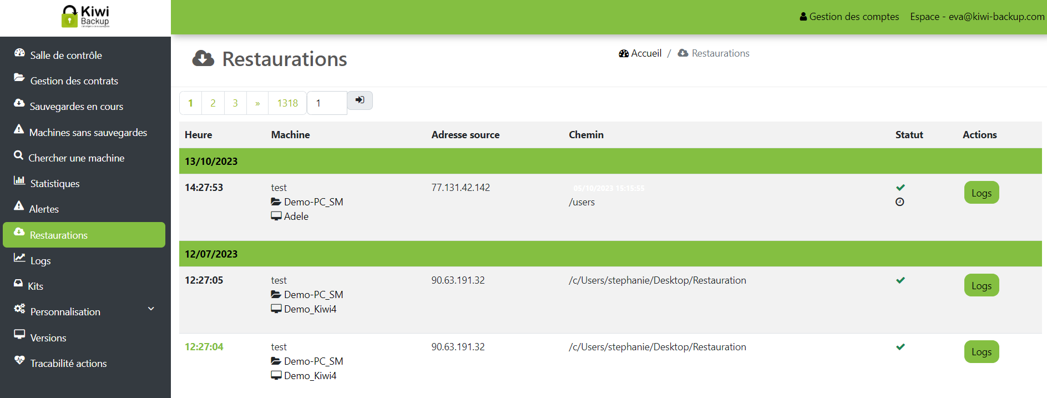Click the large cloud icon beside Restaurations title
This screenshot has height=398, width=1047.
click(203, 58)
